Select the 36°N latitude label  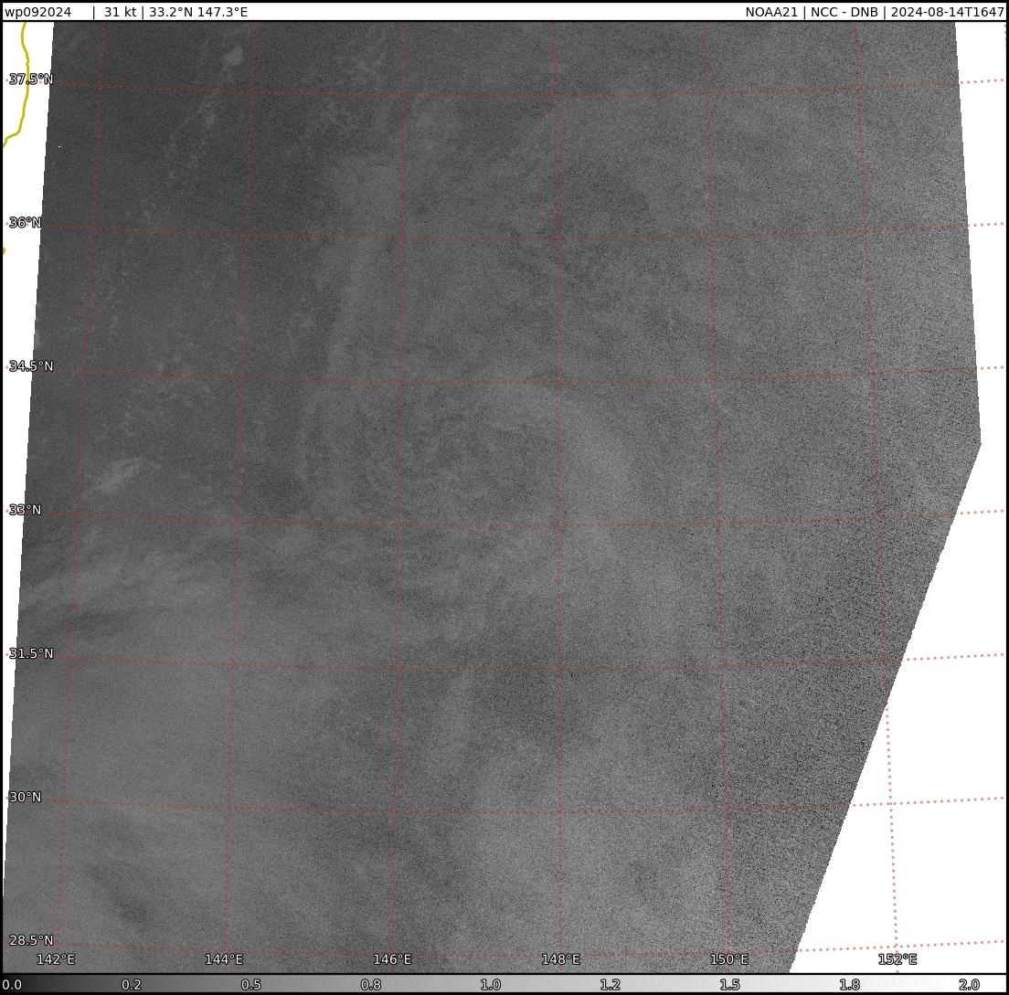tap(26, 223)
